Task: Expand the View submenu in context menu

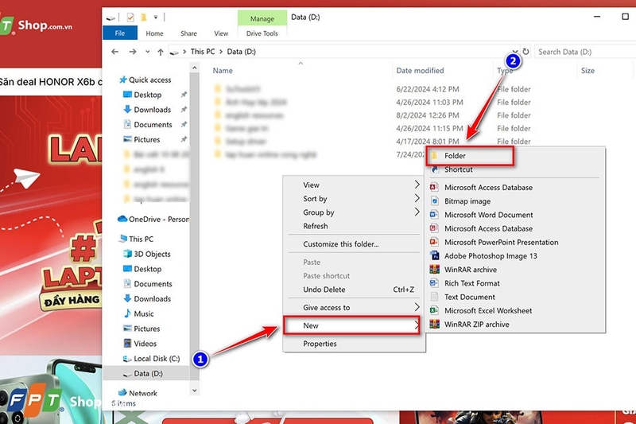Action: [354, 185]
